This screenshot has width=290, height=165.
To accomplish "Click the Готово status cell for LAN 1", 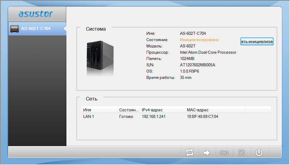I will click(x=126, y=116).
